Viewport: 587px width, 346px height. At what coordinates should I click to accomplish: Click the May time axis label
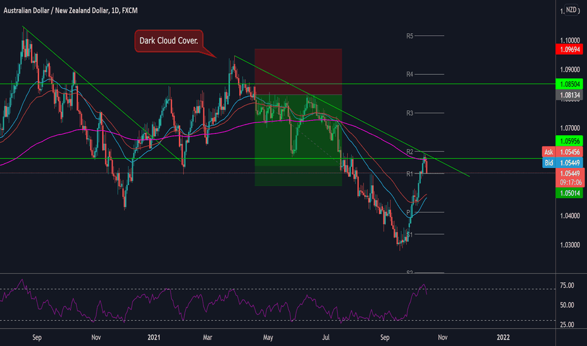[268, 337]
